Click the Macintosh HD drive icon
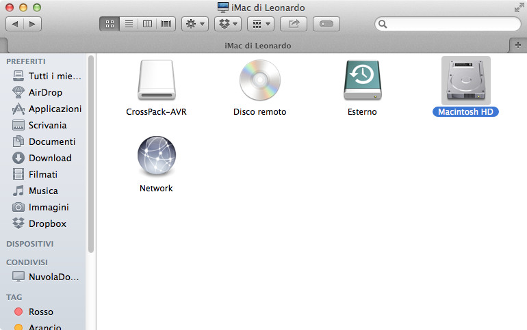527x330 pixels. [465, 81]
